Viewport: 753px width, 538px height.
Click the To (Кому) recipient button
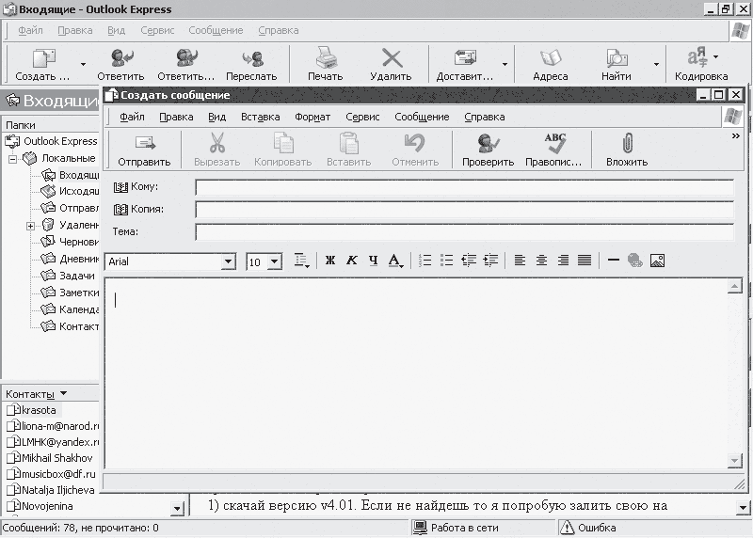click(136, 187)
